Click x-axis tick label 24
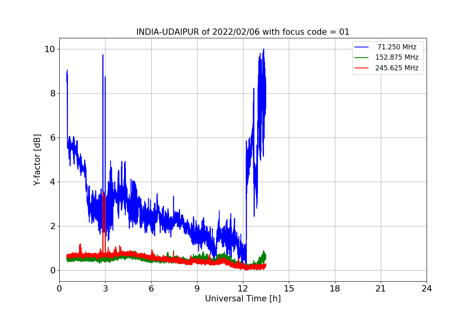The height and width of the screenshot is (316, 474). 427,288
